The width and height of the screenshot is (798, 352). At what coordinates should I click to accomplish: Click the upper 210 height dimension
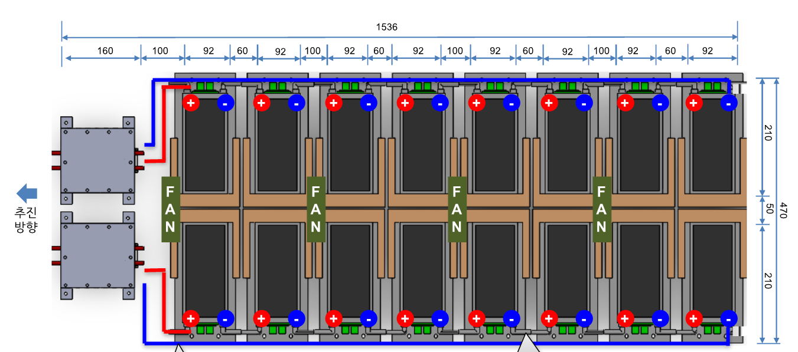coord(768,133)
